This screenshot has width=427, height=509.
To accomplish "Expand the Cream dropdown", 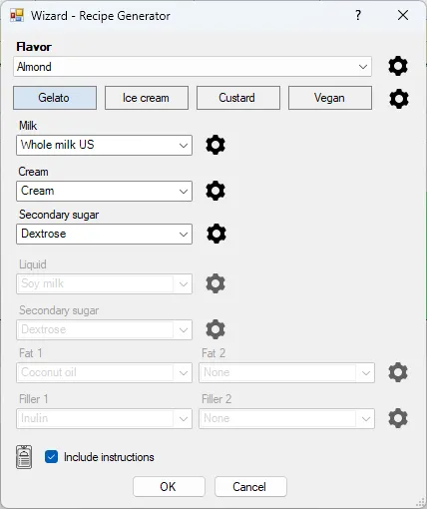I will point(104,191).
